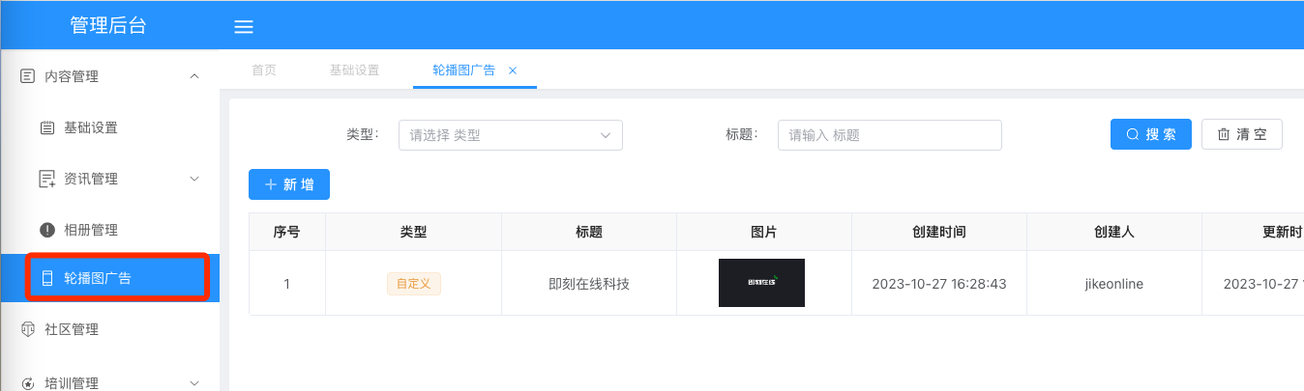Click the 内容管理 sidebar icon
Viewport: 1304px width, 391px height.
point(28,76)
